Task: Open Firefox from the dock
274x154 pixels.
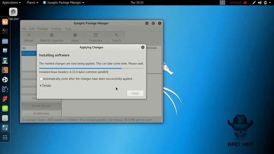Action: (x=5, y=22)
